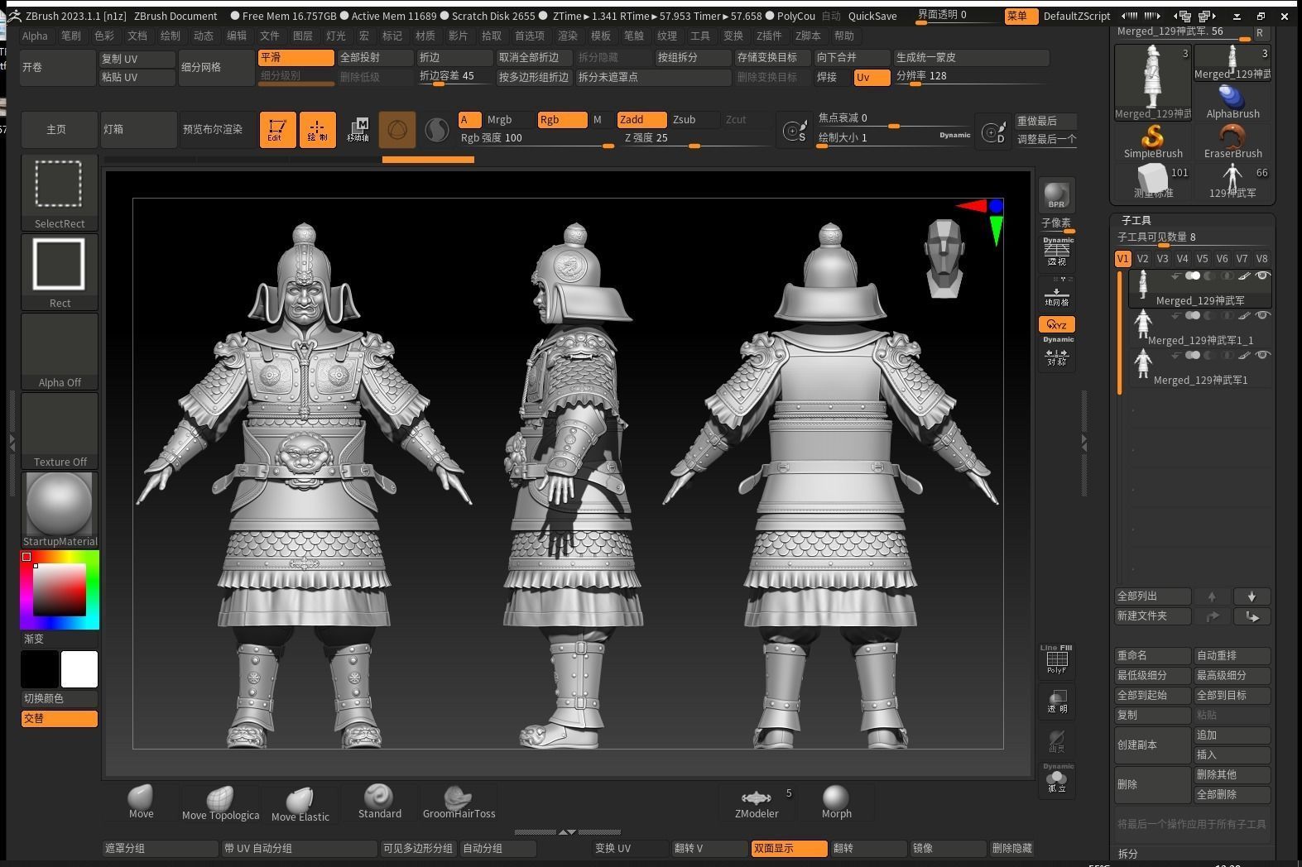
Task: Pick the EraserBrush tool
Action: point(1232,141)
